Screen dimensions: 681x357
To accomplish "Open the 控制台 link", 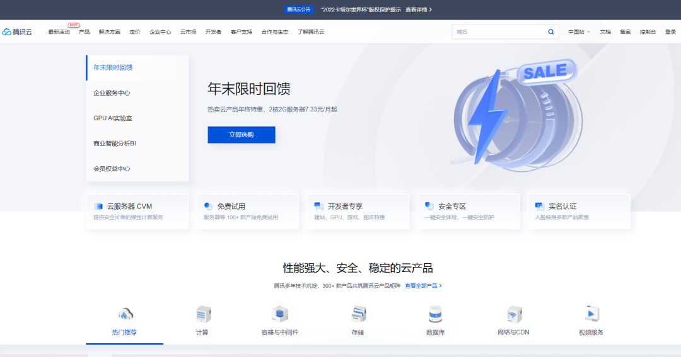I will (648, 31).
